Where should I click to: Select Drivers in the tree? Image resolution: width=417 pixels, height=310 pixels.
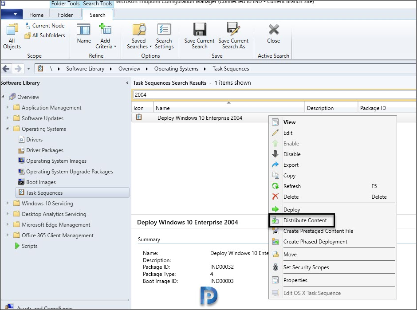31,140
